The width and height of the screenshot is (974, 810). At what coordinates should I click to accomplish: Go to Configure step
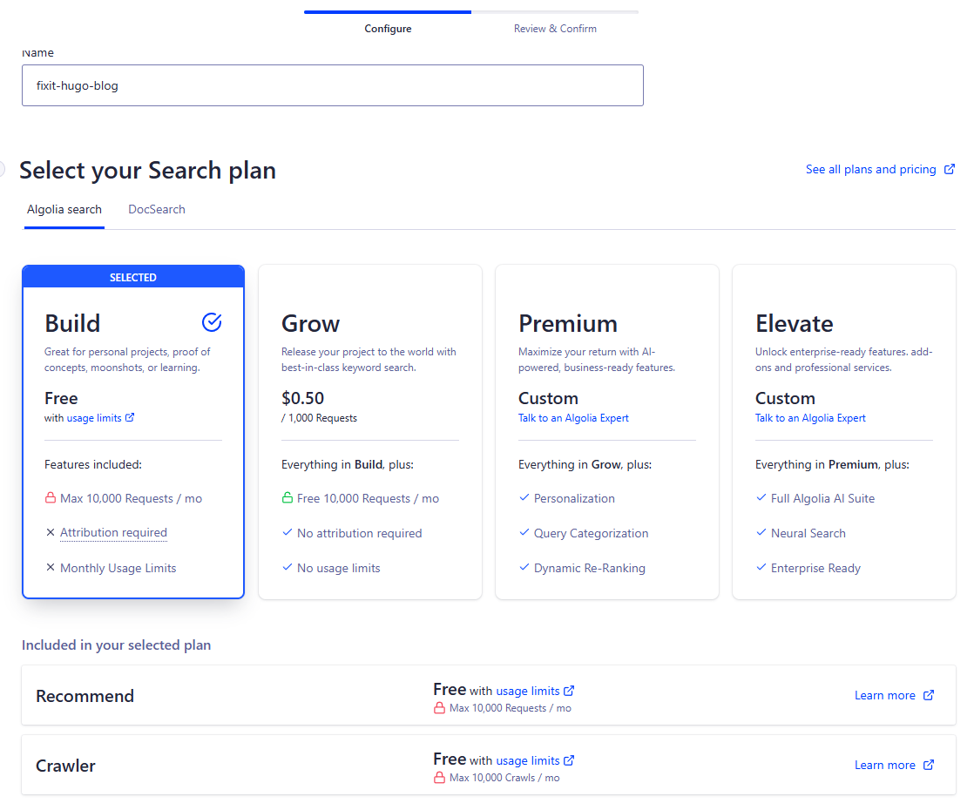point(388,29)
